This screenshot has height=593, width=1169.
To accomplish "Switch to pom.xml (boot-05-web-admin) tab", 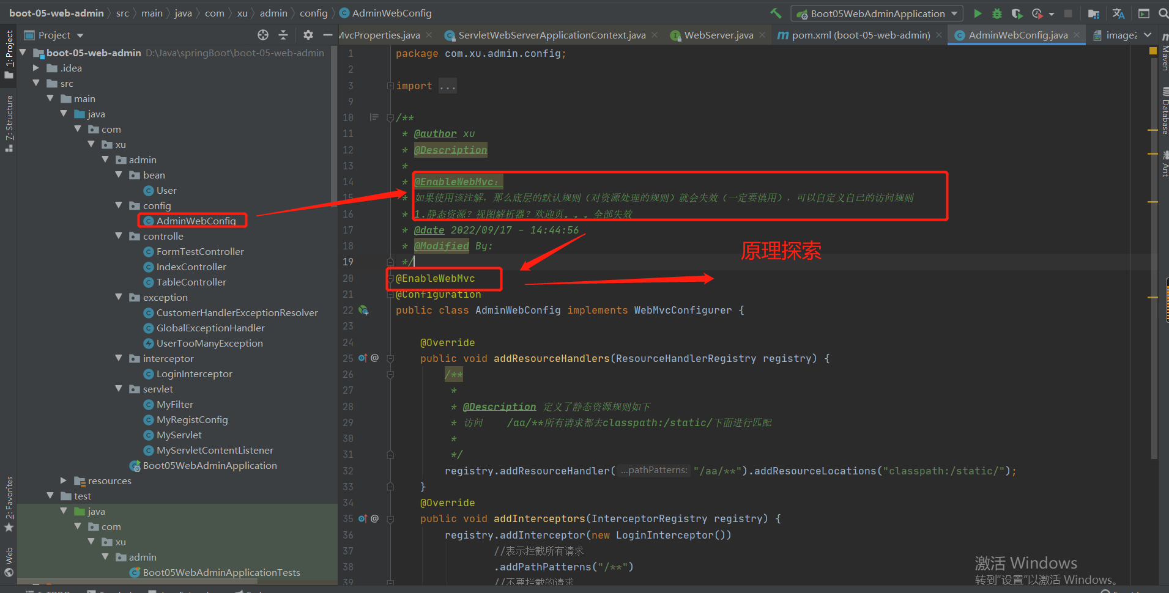I will 861,35.
